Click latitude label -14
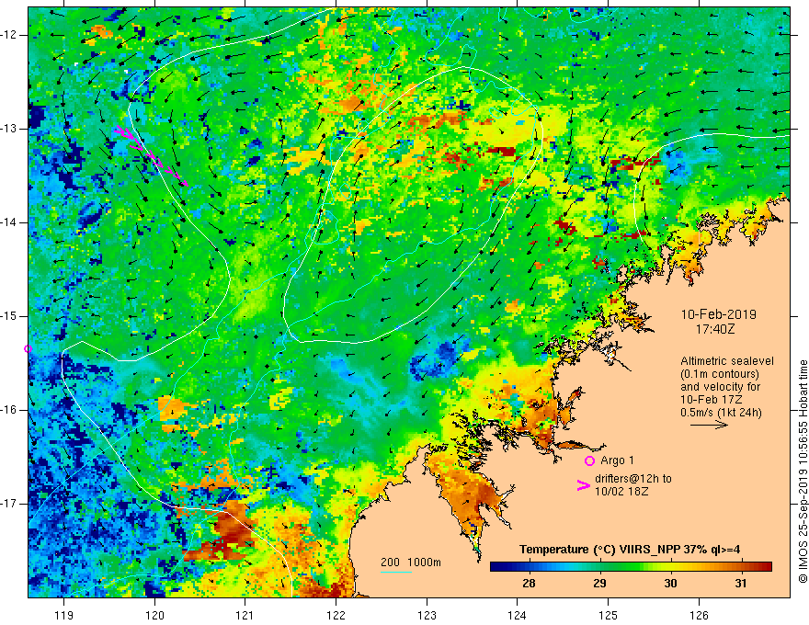 [9, 222]
